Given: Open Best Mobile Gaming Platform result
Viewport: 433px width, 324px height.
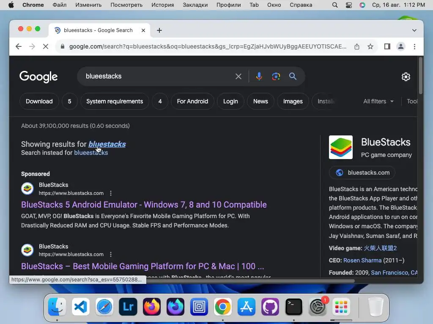Looking at the screenshot, I should click(143, 266).
